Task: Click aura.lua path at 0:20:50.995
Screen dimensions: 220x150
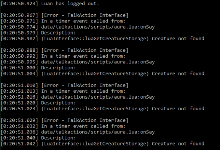Action: 98,62
